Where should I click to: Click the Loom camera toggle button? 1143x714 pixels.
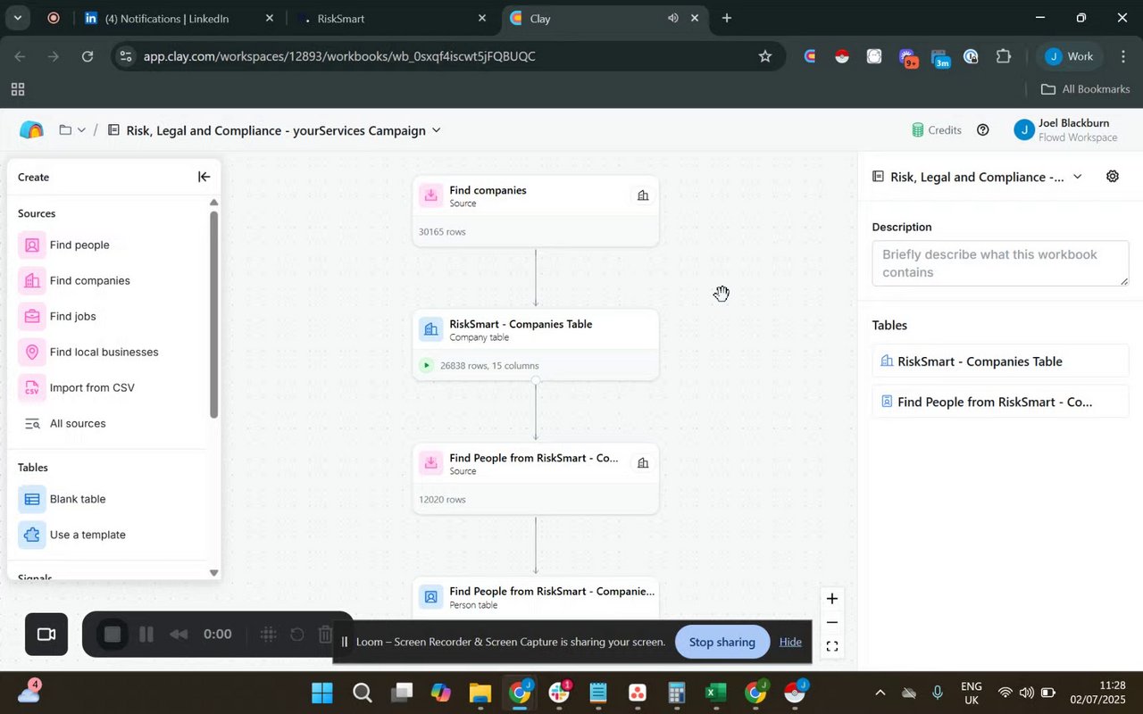46,635
